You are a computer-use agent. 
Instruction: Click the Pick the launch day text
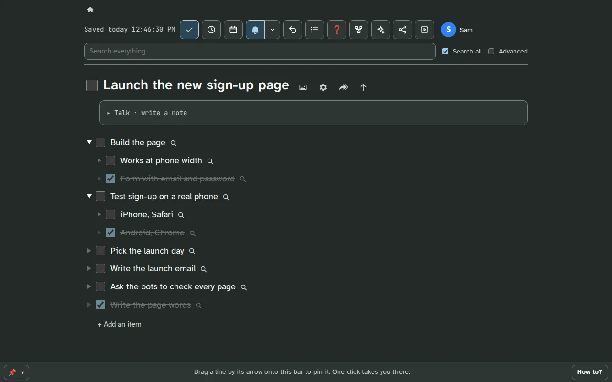(x=147, y=251)
